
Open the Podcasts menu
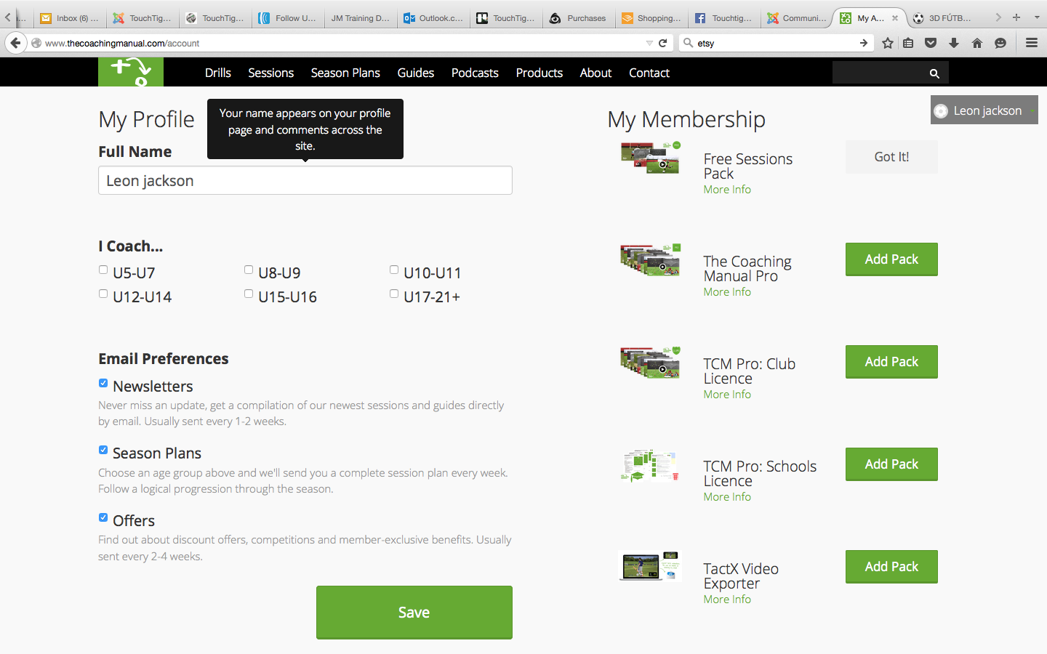tap(475, 73)
